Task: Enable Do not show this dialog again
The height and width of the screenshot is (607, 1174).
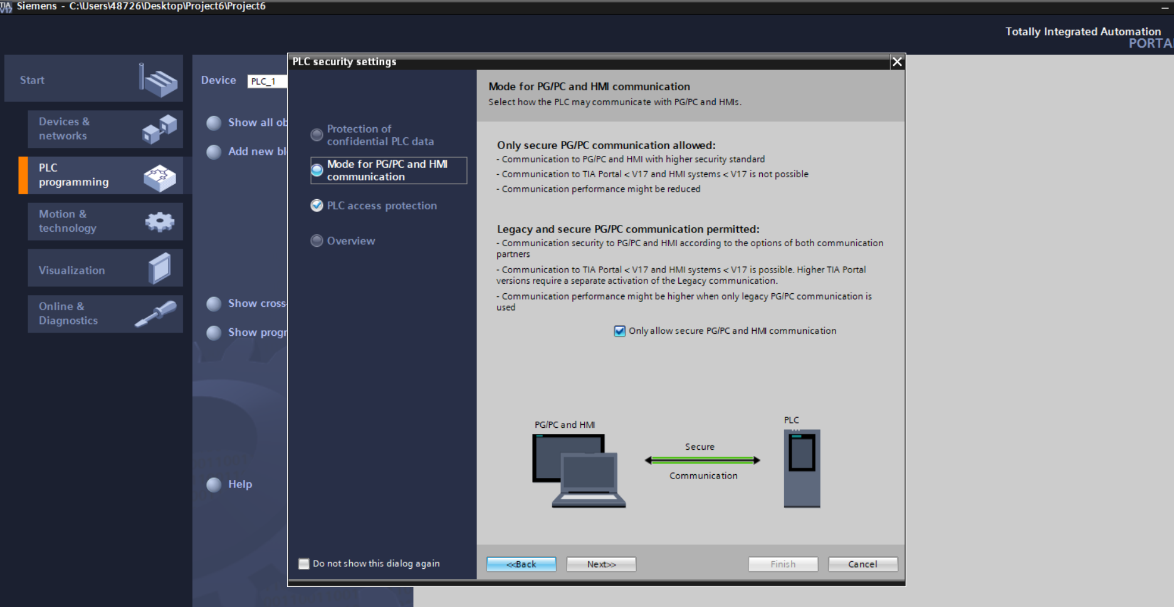Action: click(x=304, y=564)
